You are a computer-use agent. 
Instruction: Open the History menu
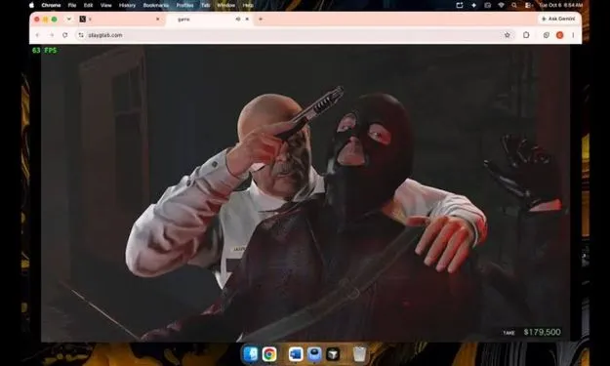(x=127, y=5)
